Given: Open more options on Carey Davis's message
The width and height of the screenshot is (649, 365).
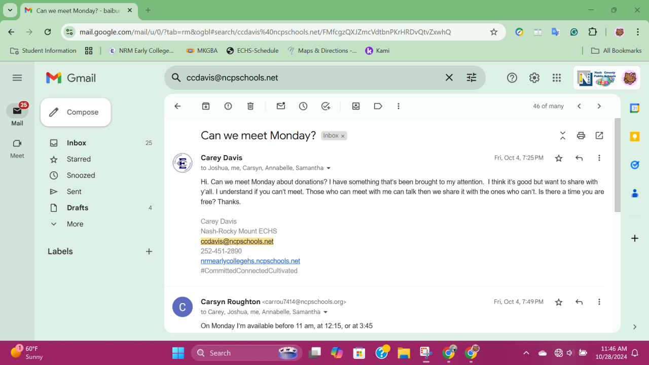Looking at the screenshot, I should [x=599, y=158].
